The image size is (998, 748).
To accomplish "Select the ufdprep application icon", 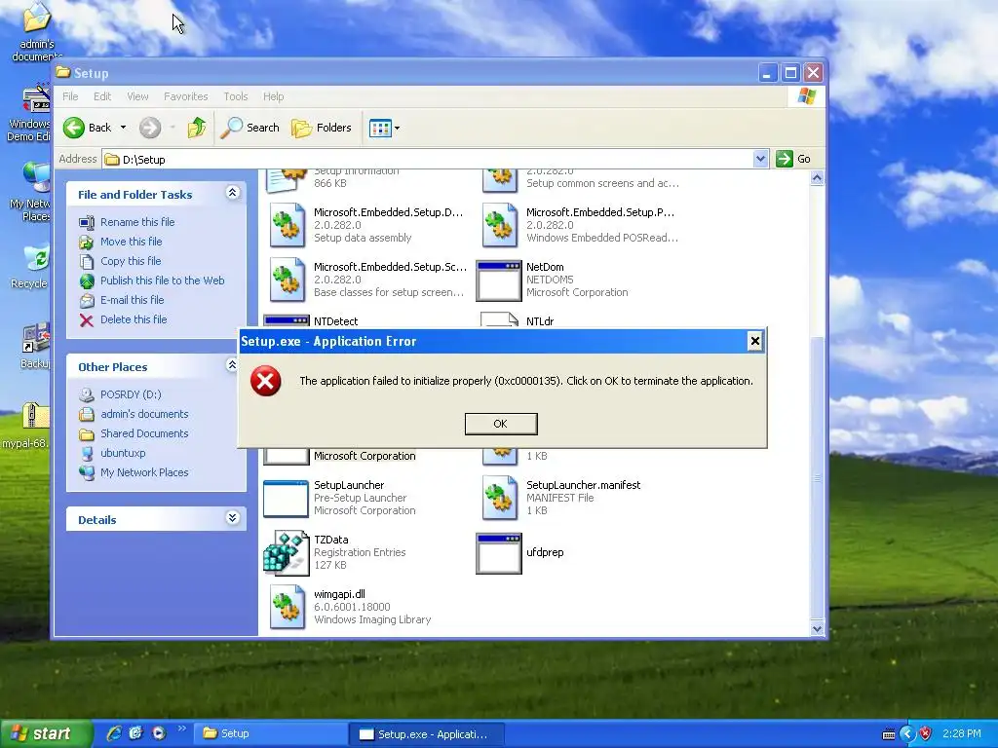I will pos(499,553).
